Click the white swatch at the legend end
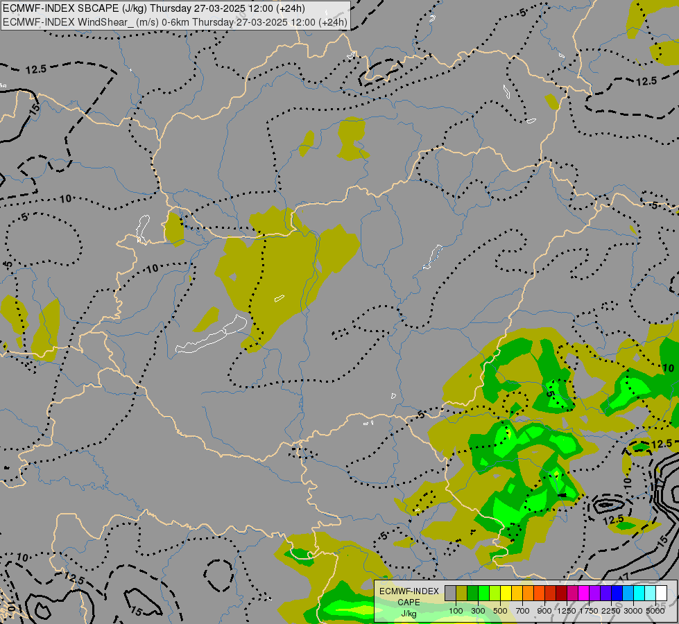 pyautogui.click(x=661, y=593)
